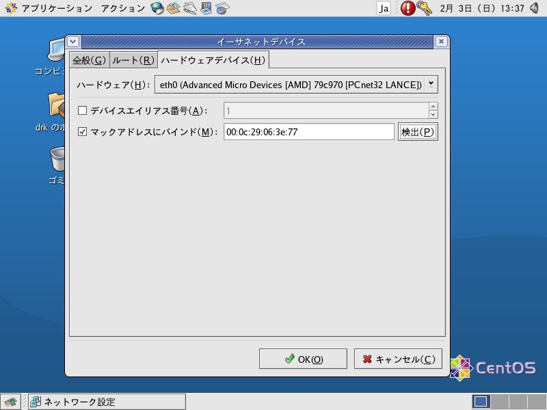Launch the spreadsheet chart panel icon
The width and height of the screenshot is (547, 410).
click(222, 8)
